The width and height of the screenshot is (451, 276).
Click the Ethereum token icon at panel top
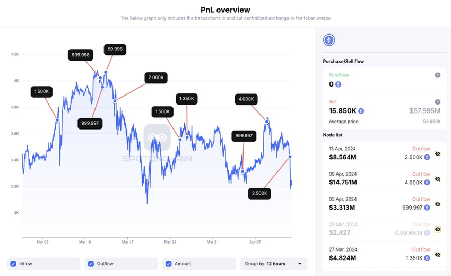coord(329,40)
